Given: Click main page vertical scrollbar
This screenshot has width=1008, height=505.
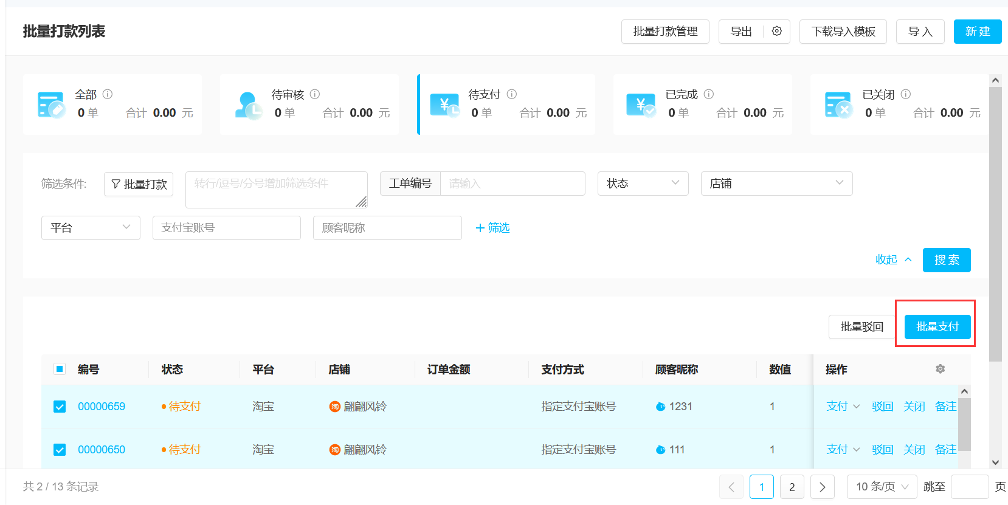Looking at the screenshot, I should coord(995,224).
